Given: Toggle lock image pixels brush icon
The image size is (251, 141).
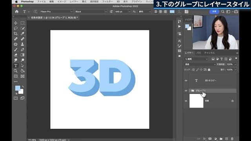Looking at the screenshot, I should 197,70.
